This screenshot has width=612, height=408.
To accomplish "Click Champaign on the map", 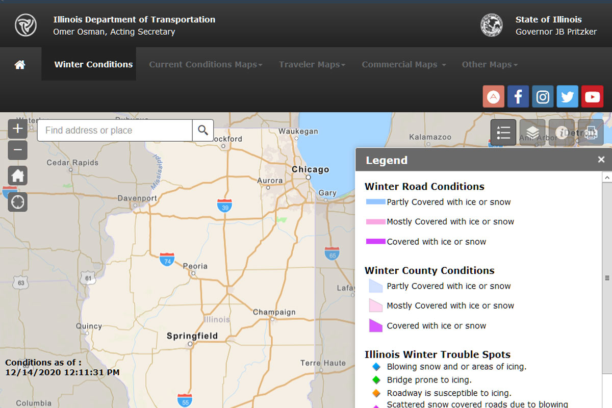I will (274, 312).
